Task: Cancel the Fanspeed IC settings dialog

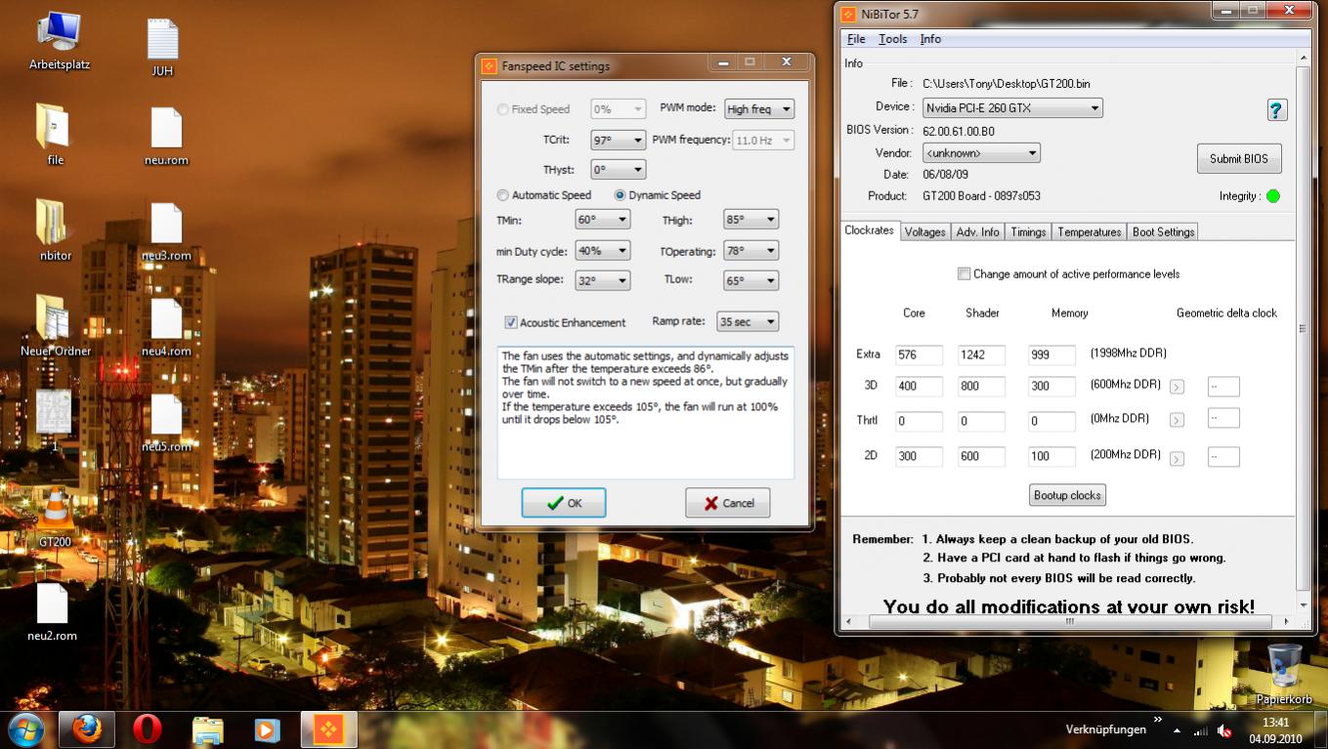Action: pos(728,503)
